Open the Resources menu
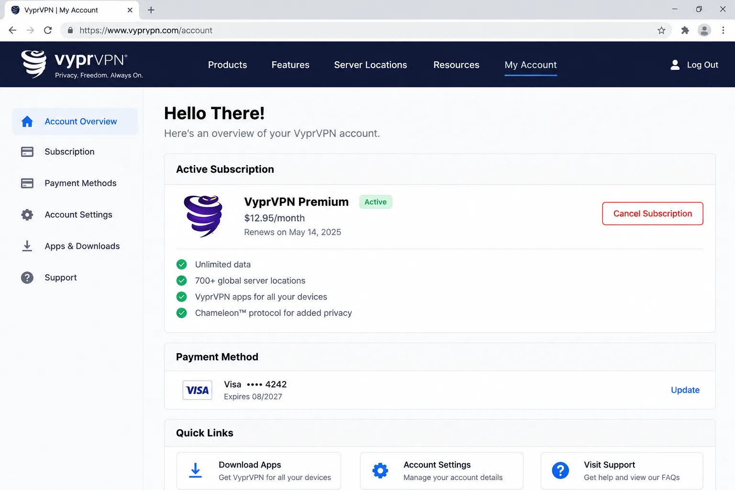The image size is (735, 490). (x=456, y=65)
